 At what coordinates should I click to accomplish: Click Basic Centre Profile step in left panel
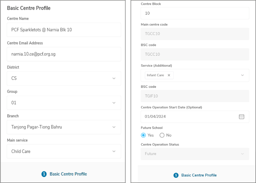pos(68,174)
